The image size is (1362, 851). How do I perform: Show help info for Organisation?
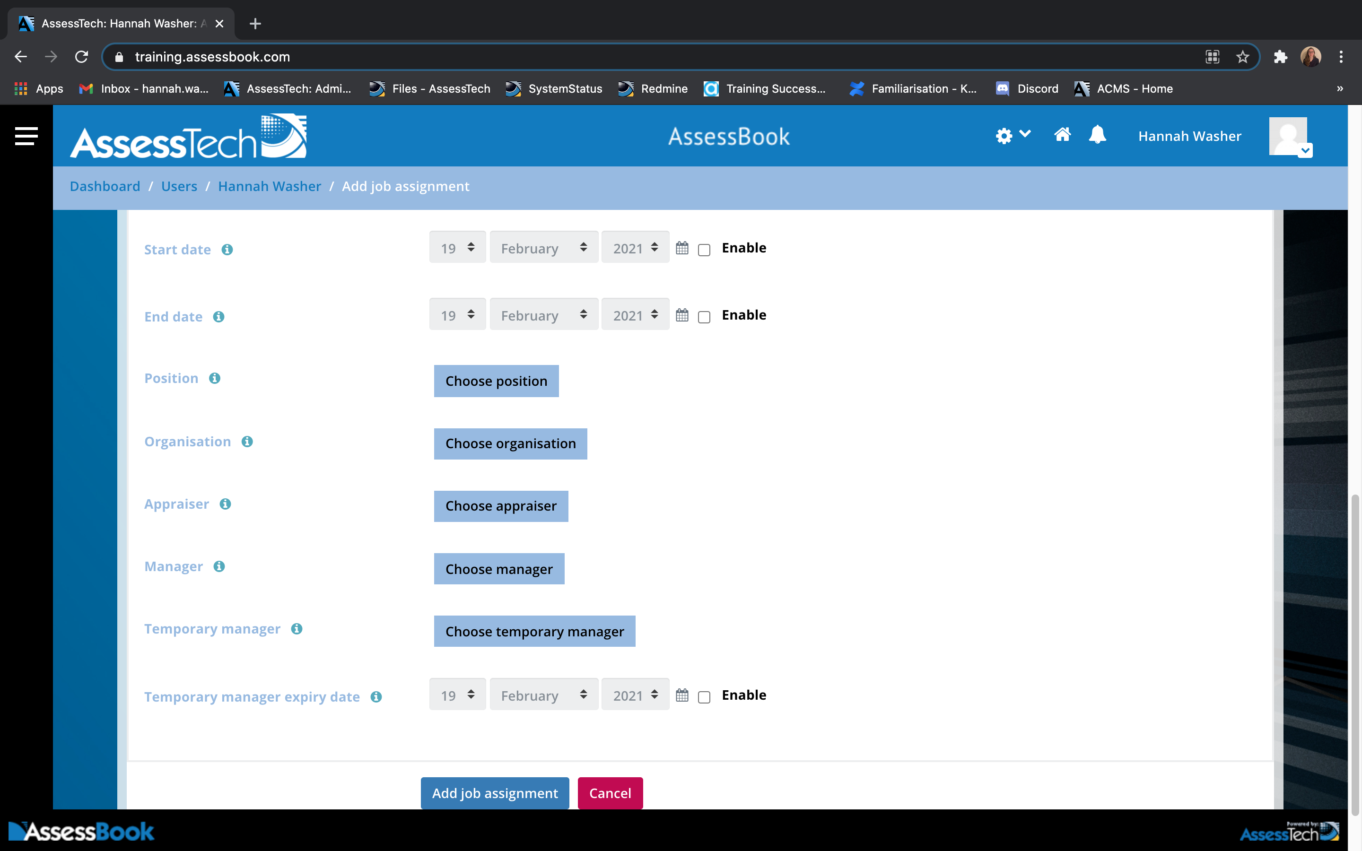coord(247,442)
